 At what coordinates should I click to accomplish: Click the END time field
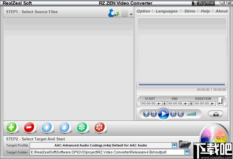click(175, 104)
